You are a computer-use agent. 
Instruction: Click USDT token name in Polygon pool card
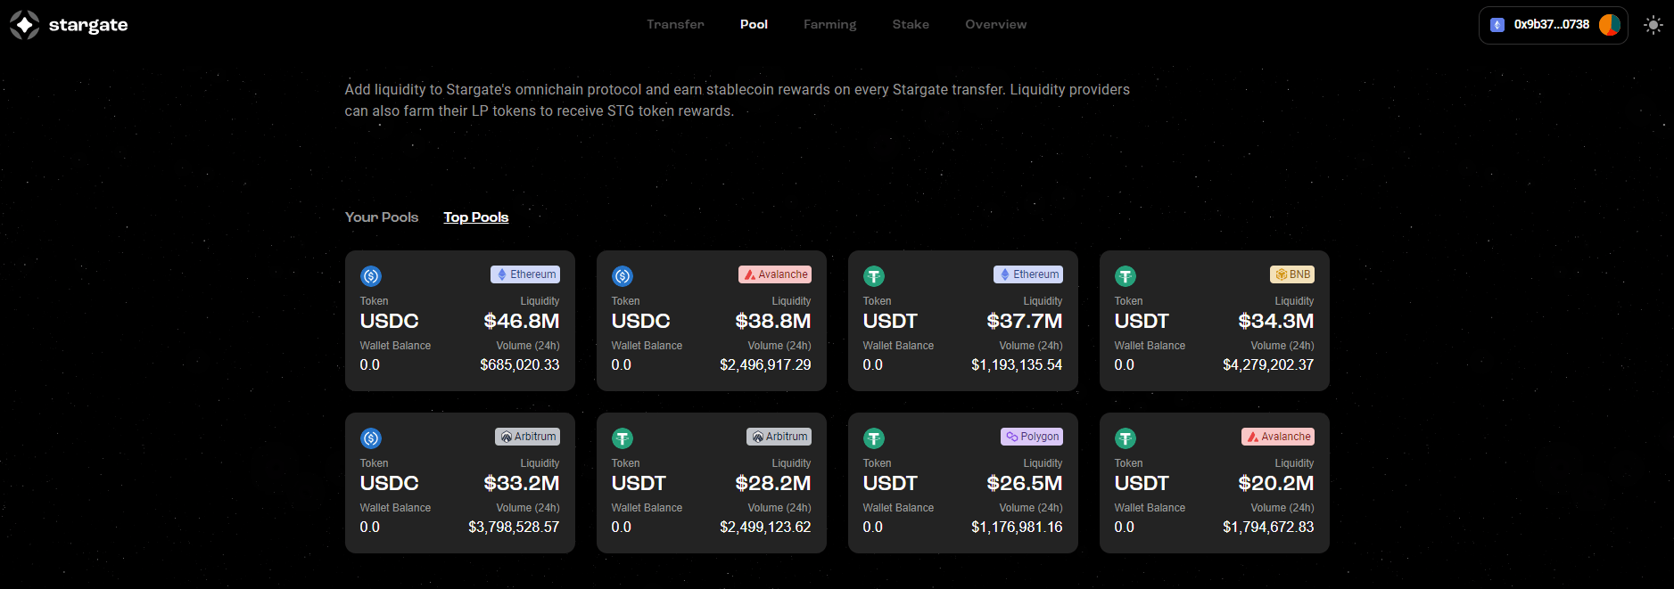[890, 483]
